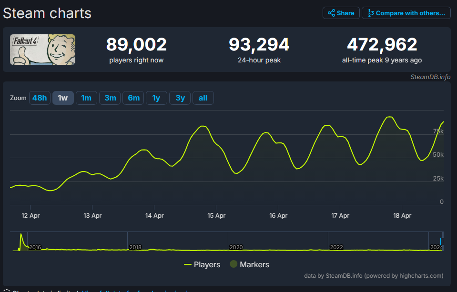This screenshot has height=292, width=457.
Task: Click the yellow Players legend line icon
Action: click(x=188, y=264)
